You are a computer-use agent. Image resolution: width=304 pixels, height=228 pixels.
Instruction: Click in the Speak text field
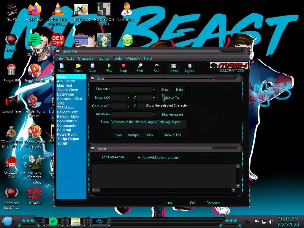(148, 124)
